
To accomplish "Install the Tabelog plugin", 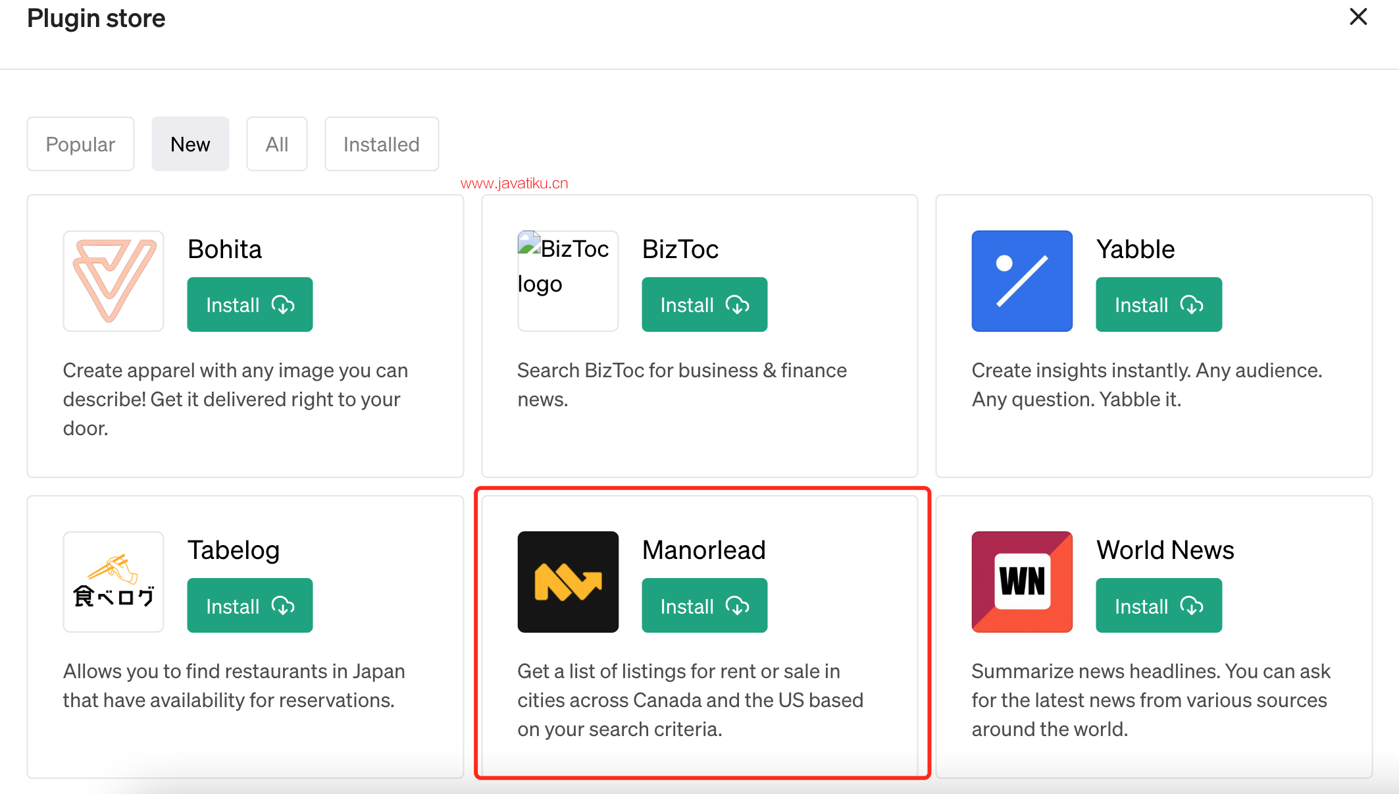I will (249, 606).
